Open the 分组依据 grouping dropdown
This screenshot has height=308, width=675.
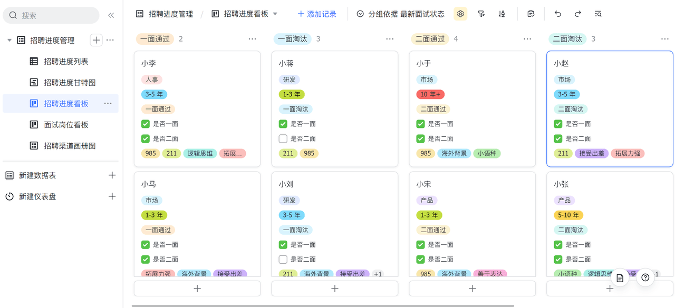pos(401,14)
